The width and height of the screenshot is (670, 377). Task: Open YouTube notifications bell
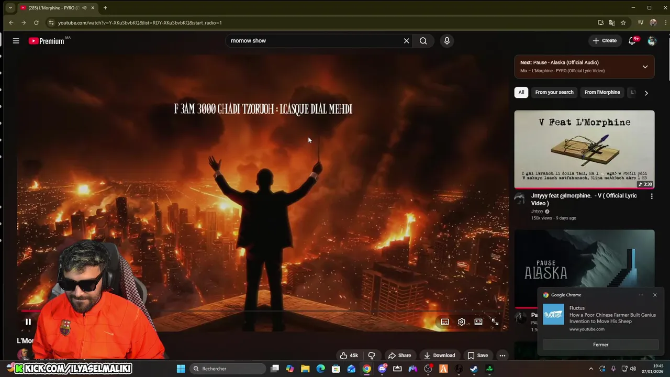[632, 41]
